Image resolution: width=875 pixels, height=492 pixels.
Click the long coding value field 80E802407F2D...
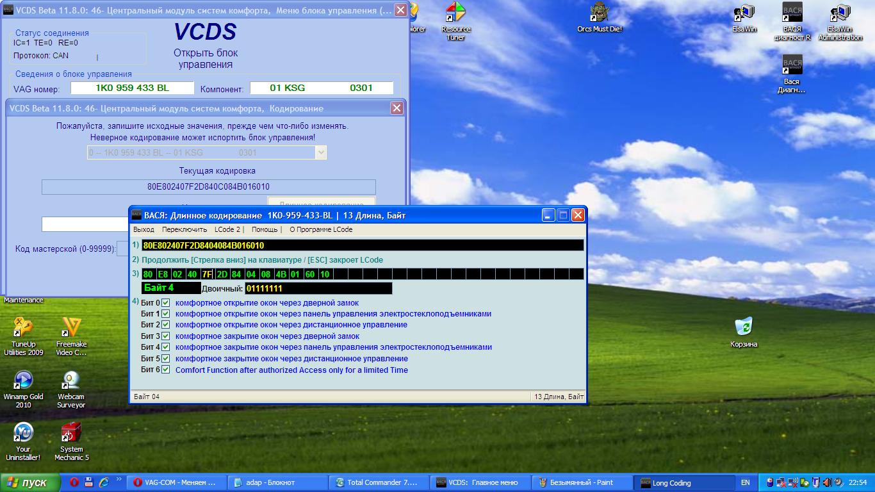pos(363,245)
